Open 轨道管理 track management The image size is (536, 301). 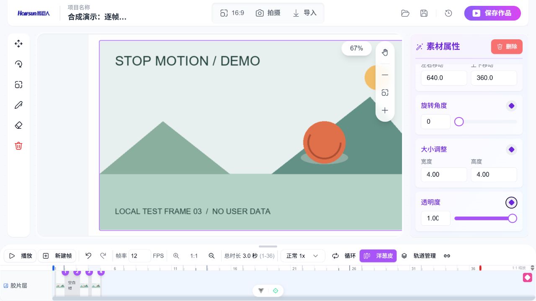pyautogui.click(x=419, y=256)
